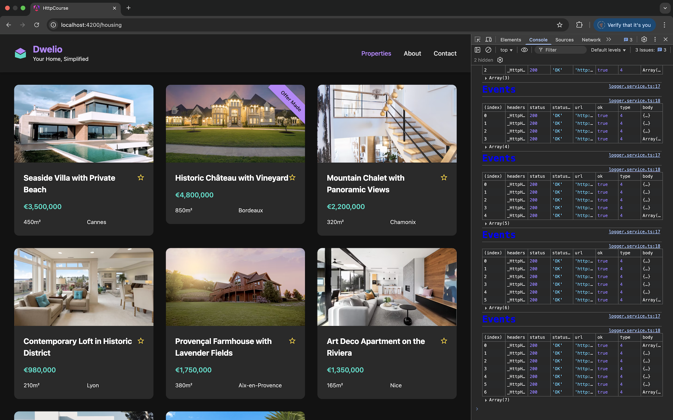Screen dimensions: 673x420
Task: Show the console sidebar panel icon
Action: coord(477,50)
